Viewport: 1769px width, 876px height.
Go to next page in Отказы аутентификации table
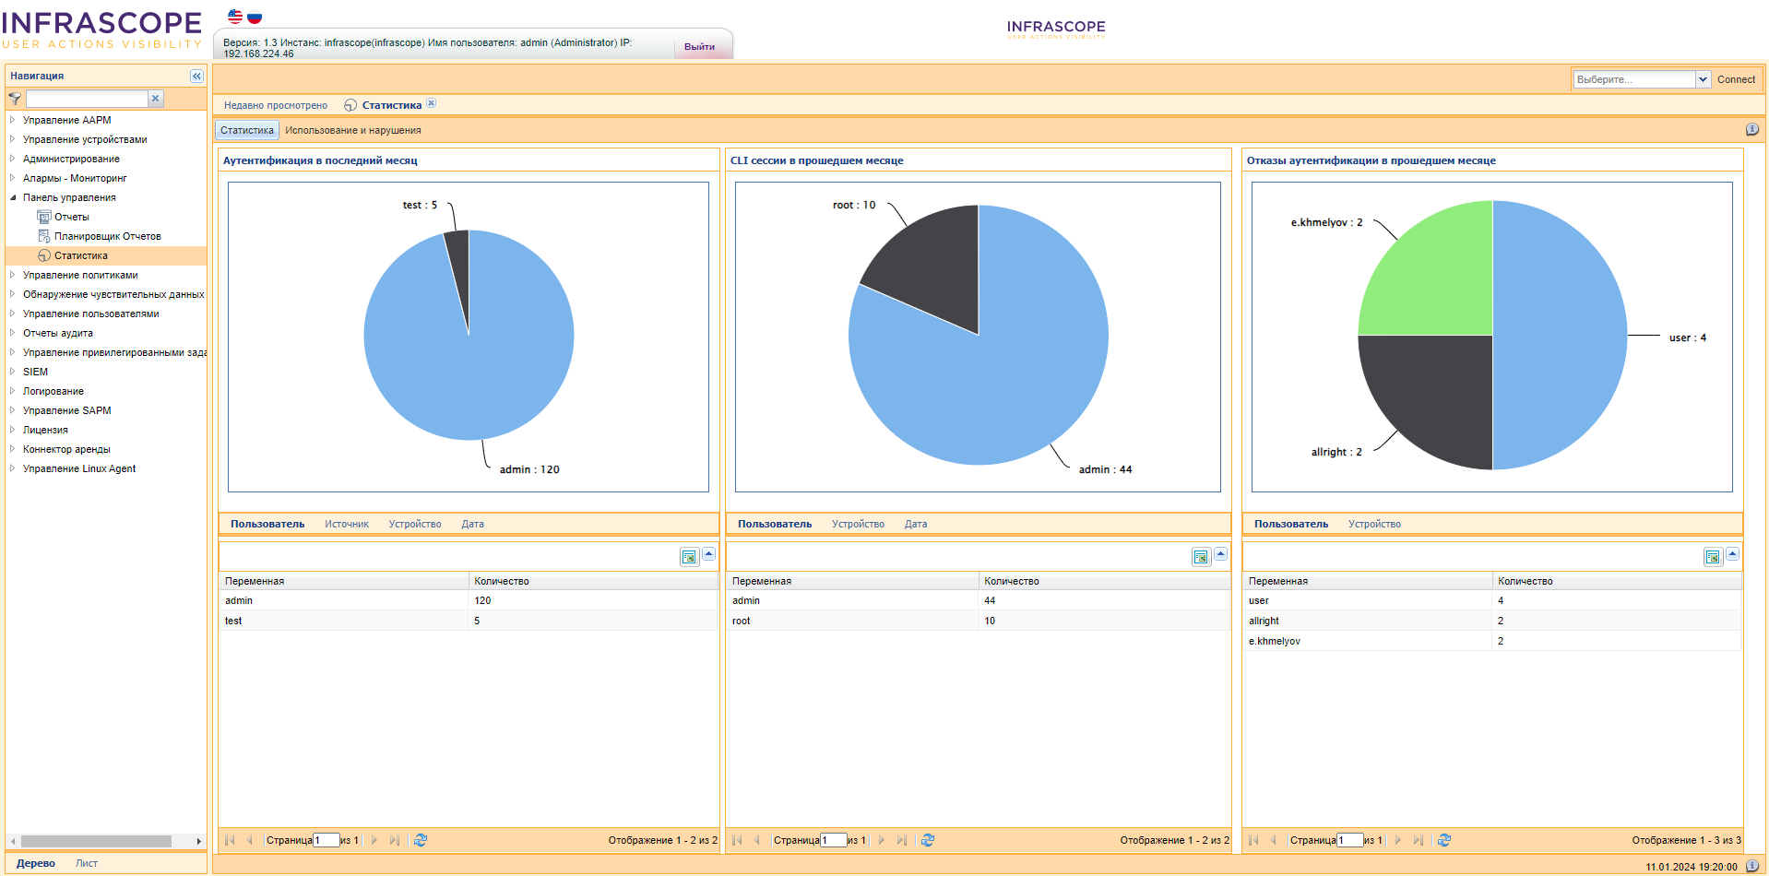1398,840
